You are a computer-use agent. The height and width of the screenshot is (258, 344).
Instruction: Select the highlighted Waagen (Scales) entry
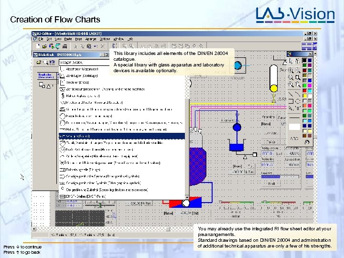tap(122, 136)
